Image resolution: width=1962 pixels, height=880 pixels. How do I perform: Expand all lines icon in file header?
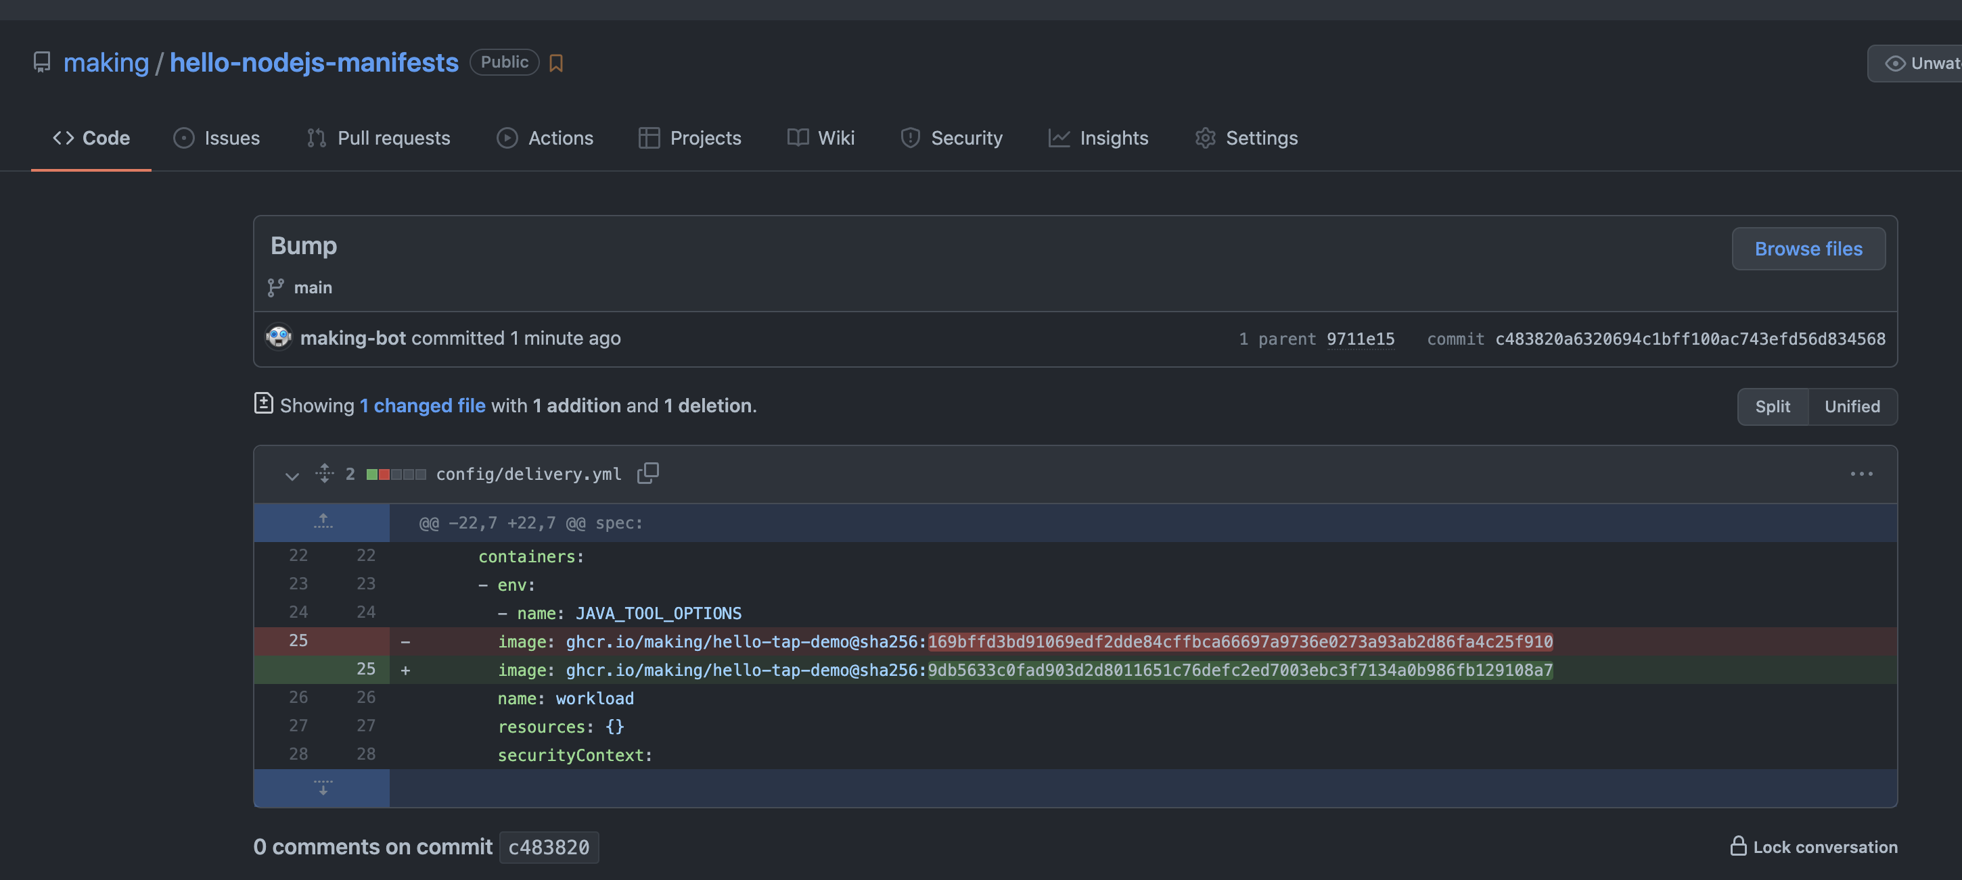[x=325, y=473]
